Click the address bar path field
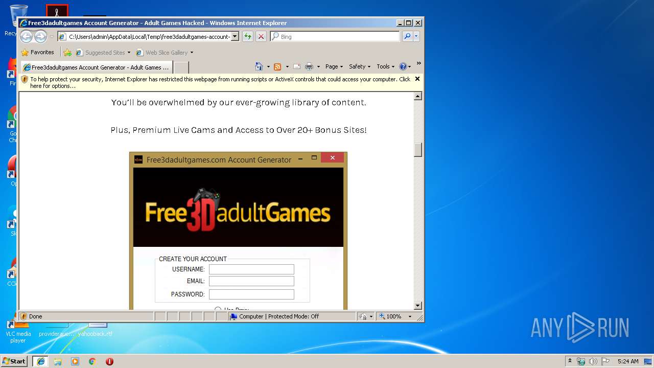The image size is (654, 368). (144, 37)
